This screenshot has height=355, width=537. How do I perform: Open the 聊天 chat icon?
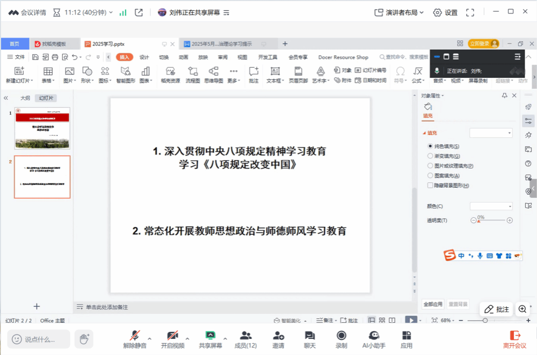pyautogui.click(x=309, y=336)
